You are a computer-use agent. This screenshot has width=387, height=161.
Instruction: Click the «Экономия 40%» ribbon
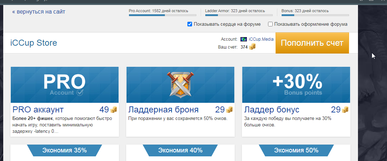point(180,150)
